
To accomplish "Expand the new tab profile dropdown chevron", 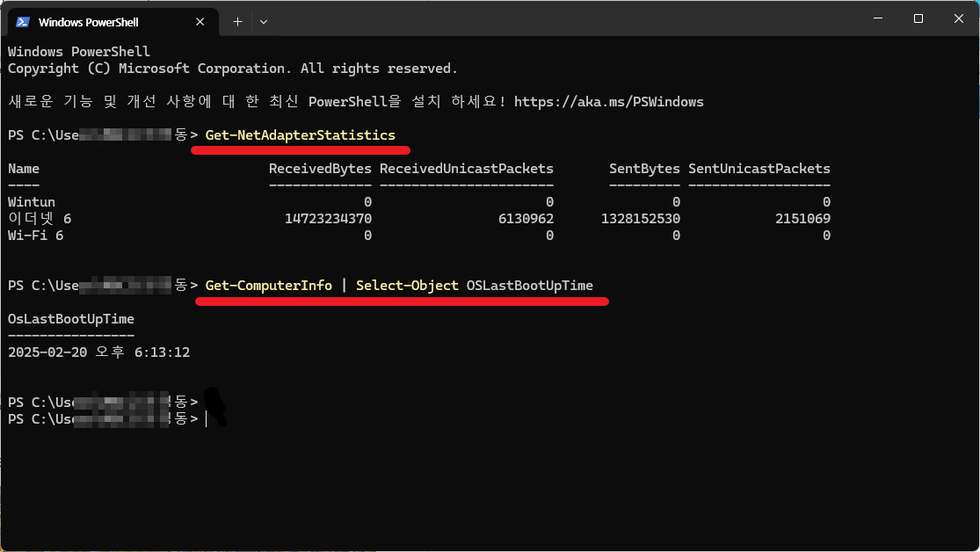I will pyautogui.click(x=264, y=22).
